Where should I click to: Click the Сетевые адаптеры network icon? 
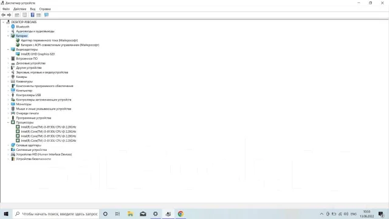click(x=13, y=145)
